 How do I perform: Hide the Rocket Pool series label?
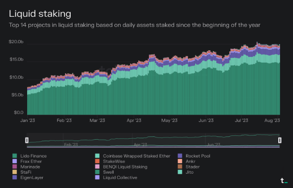(x=198, y=156)
